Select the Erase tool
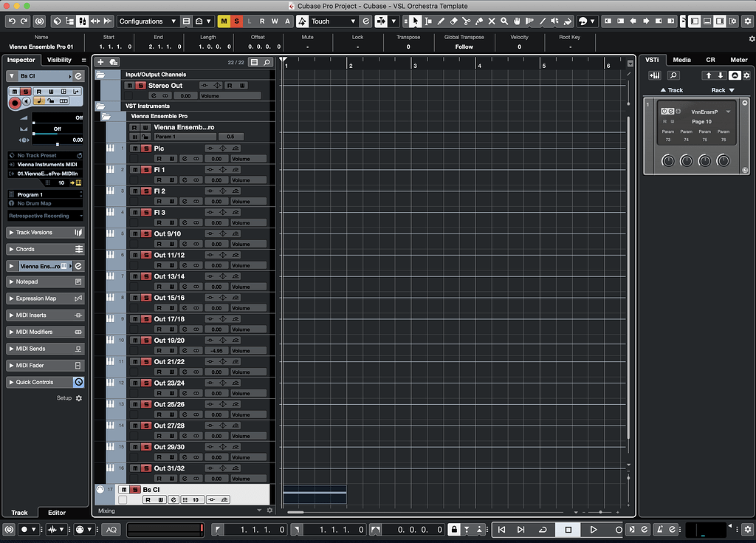This screenshot has width=756, height=543. click(x=454, y=21)
